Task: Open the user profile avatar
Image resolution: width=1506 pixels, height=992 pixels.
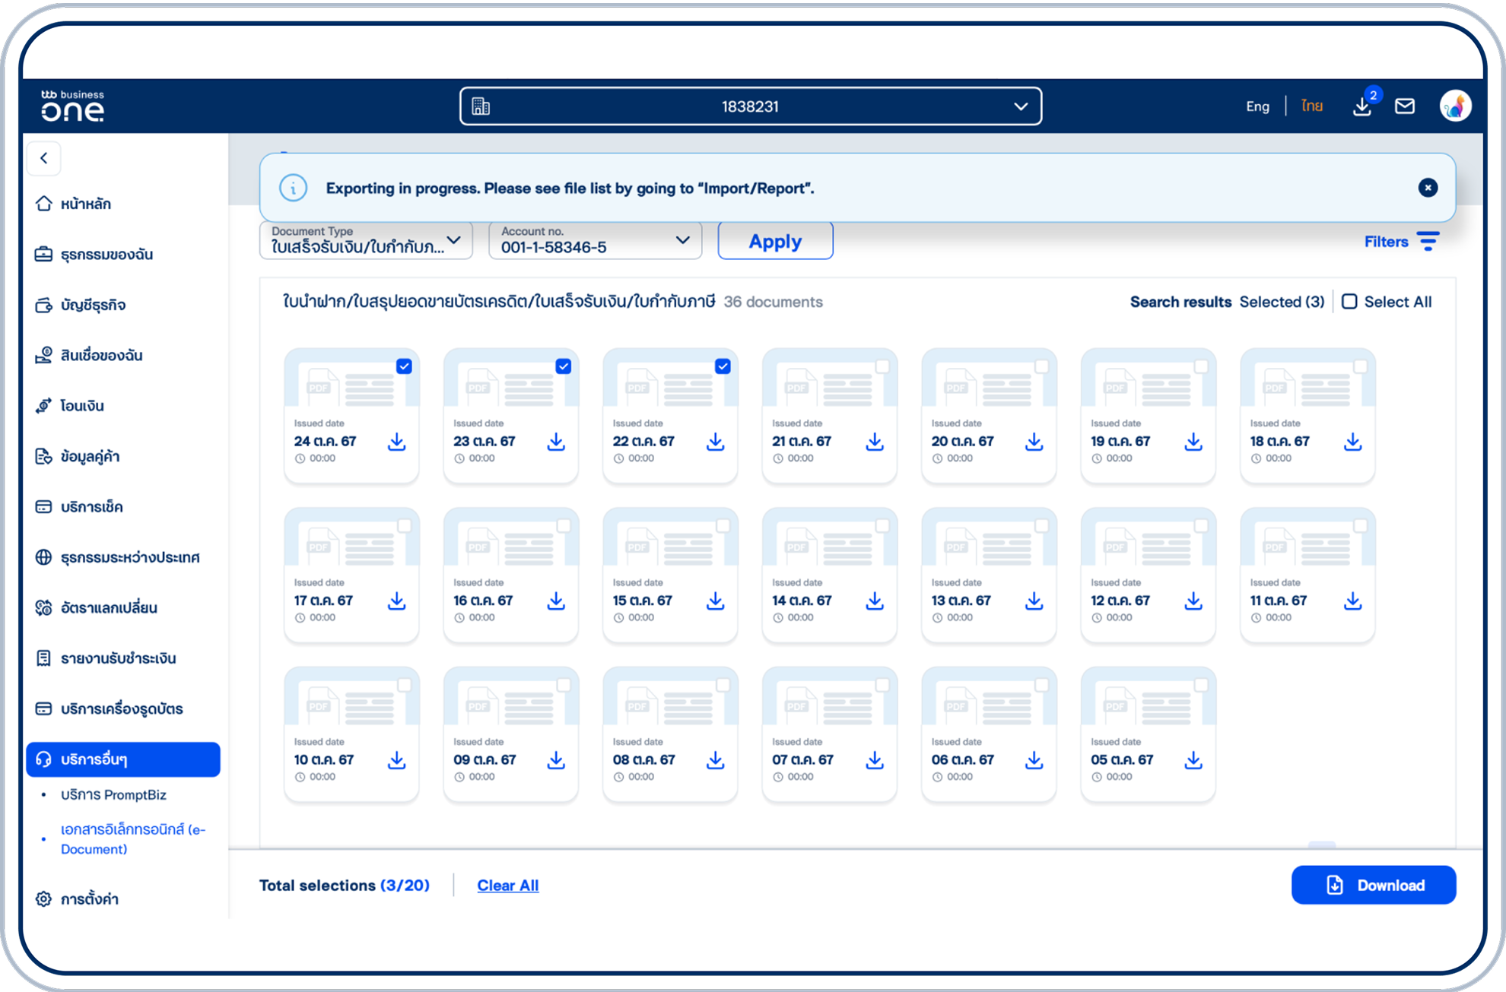Action: tap(1454, 106)
